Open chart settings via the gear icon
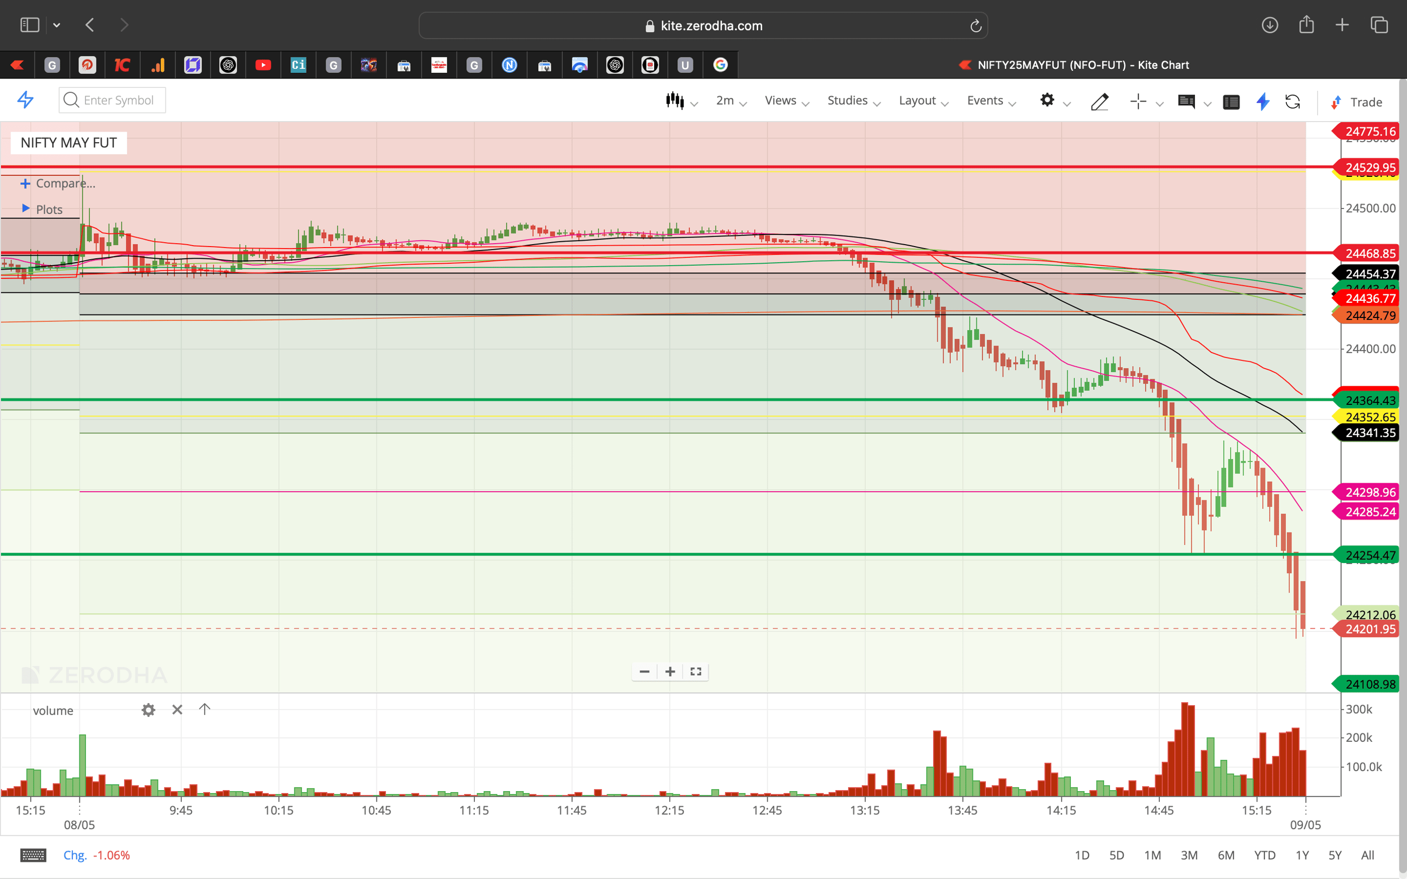Viewport: 1407px width, 879px height. [x=1048, y=100]
